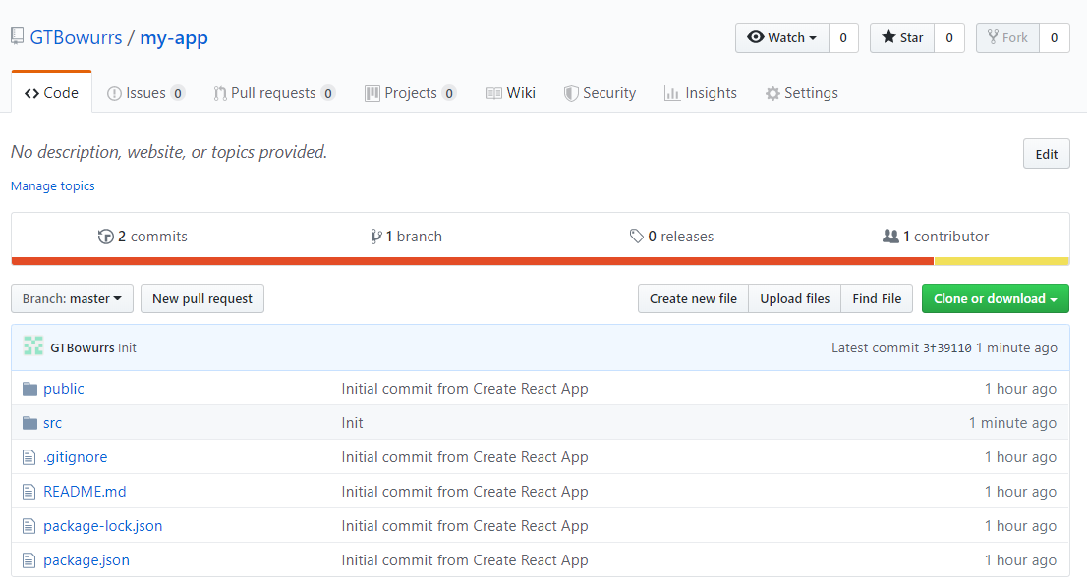Screen dimensions: 1087x583
Task: Click the red language bar segment
Action: (x=472, y=261)
